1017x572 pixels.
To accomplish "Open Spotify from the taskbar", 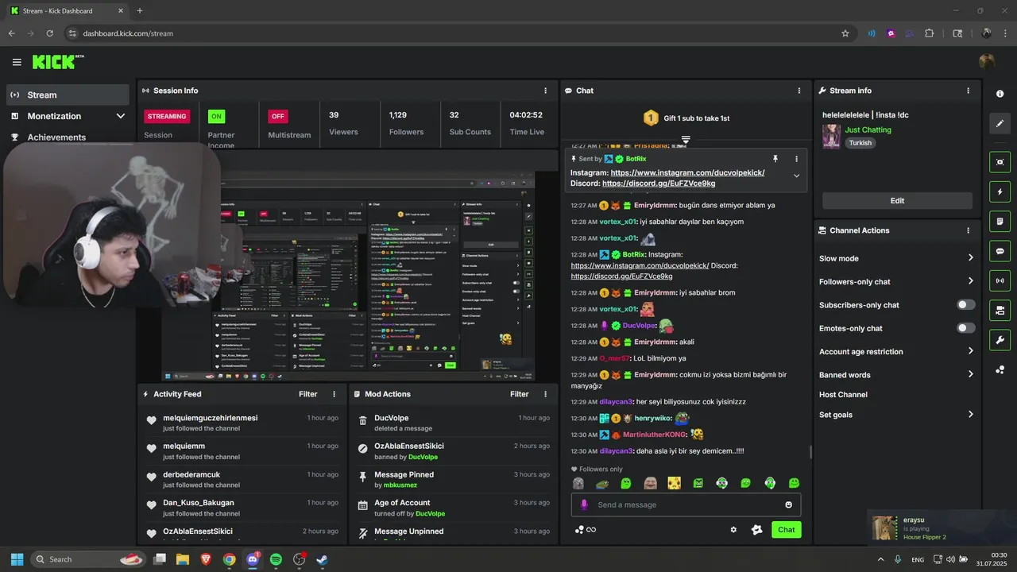I will (276, 559).
